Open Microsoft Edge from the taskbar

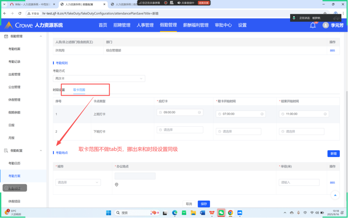tap(175, 213)
